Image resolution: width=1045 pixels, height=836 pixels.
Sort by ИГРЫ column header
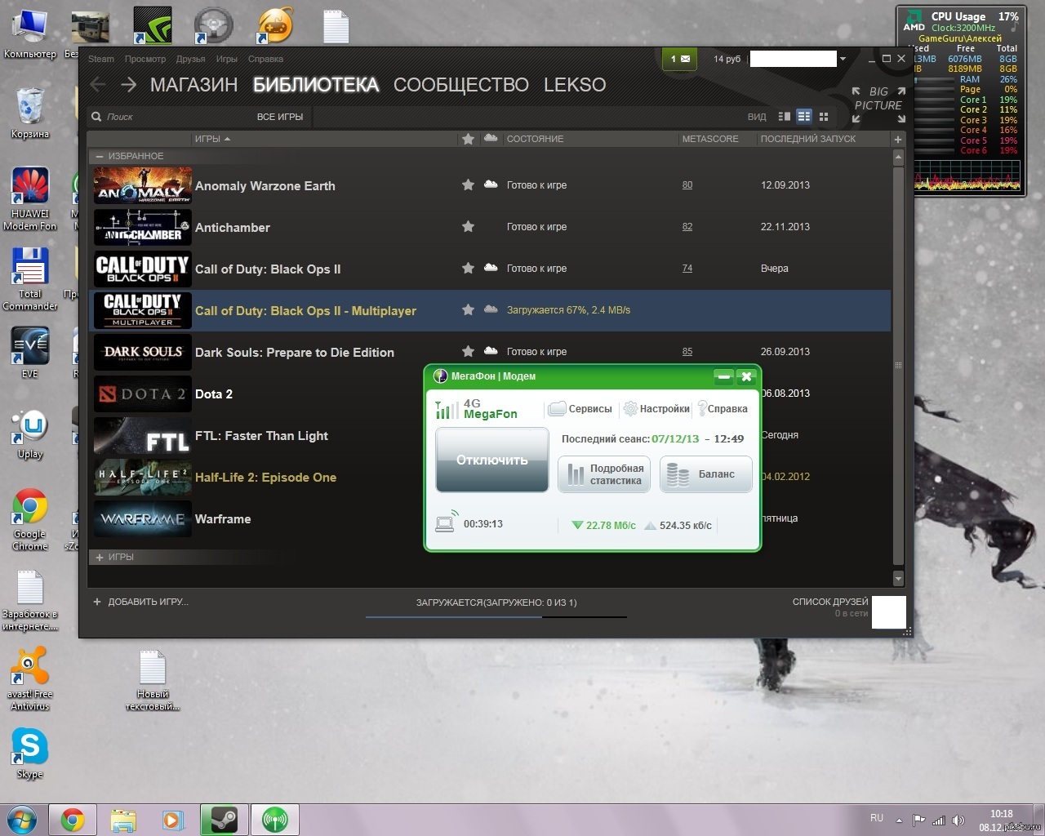click(212, 139)
